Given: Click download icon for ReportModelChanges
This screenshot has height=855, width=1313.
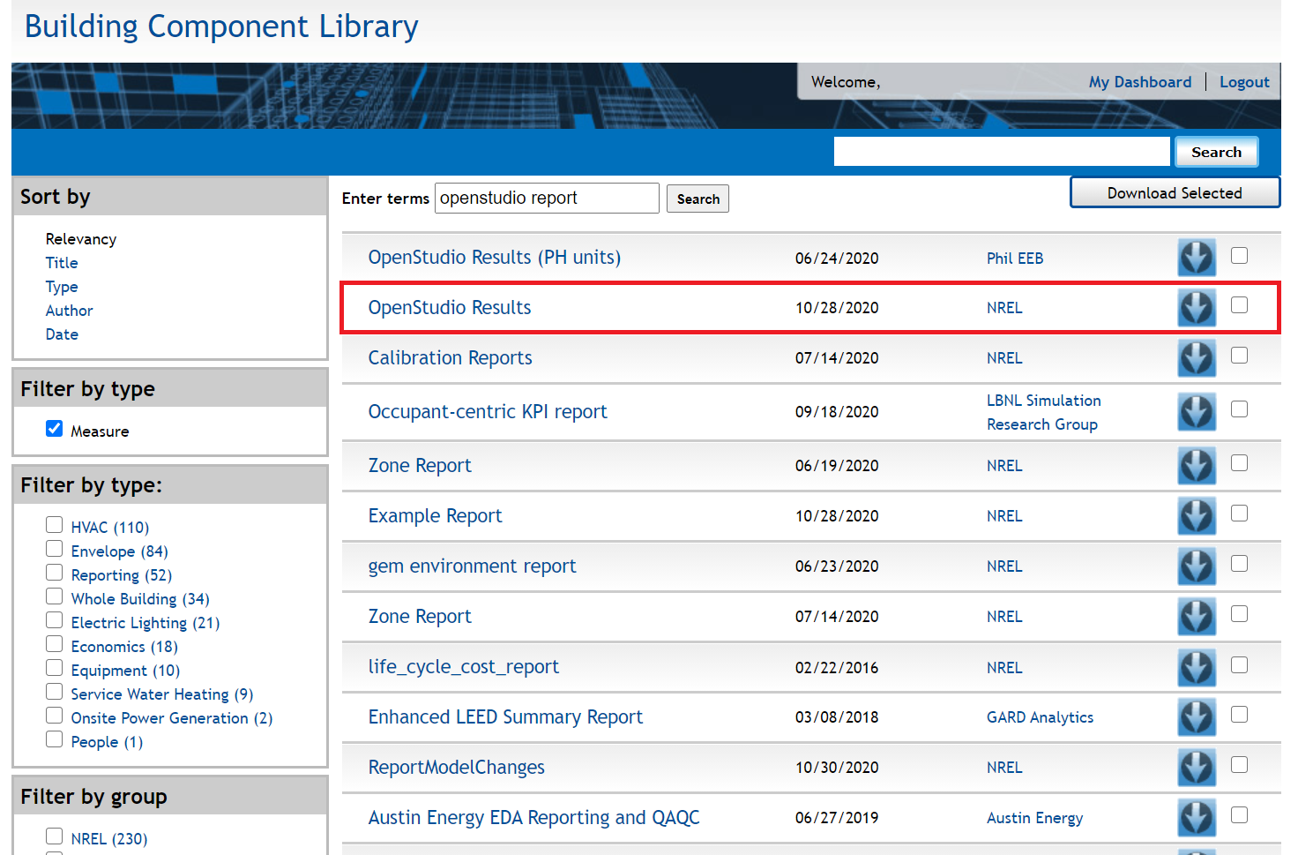Looking at the screenshot, I should tap(1197, 768).
